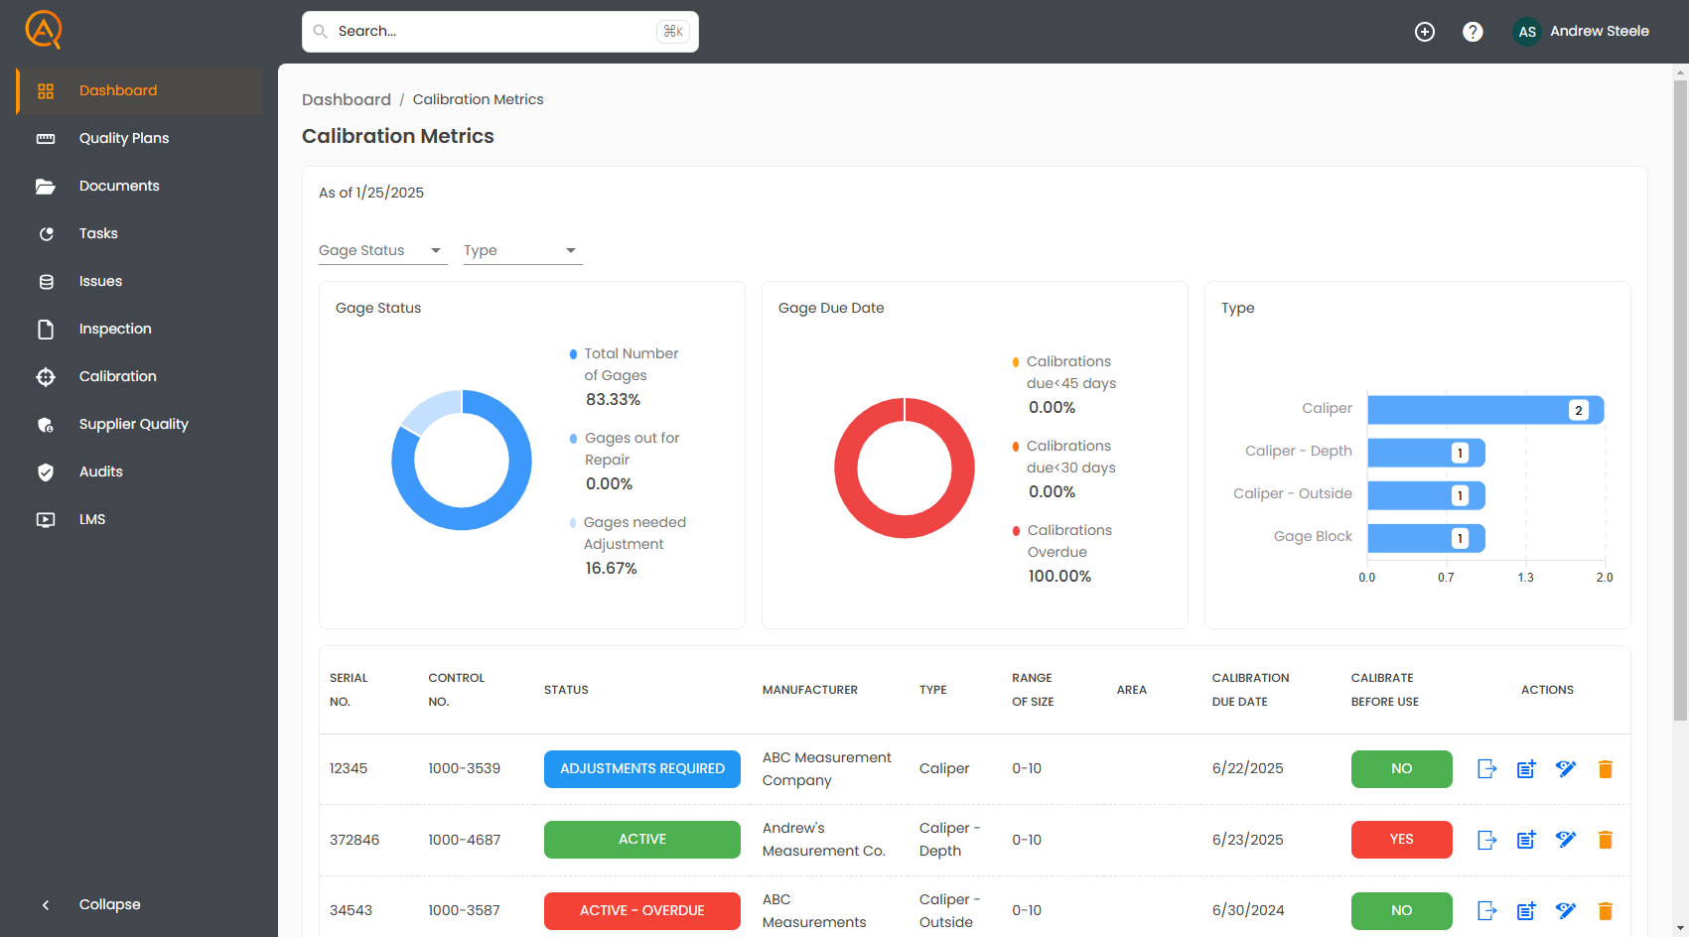
Task: Click the plus icon to add new item
Action: point(1425,31)
